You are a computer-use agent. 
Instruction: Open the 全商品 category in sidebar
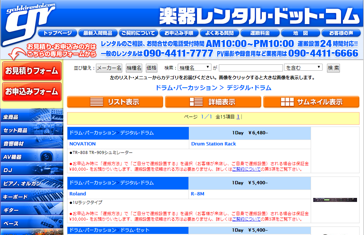[32, 117]
